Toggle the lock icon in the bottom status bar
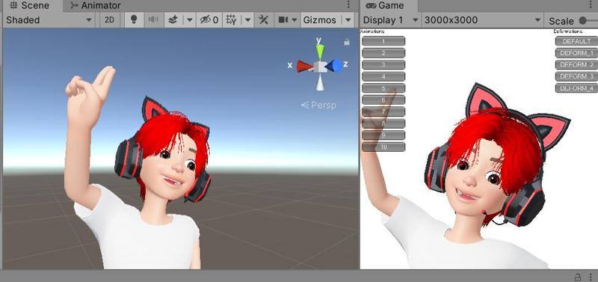 [x=578, y=277]
